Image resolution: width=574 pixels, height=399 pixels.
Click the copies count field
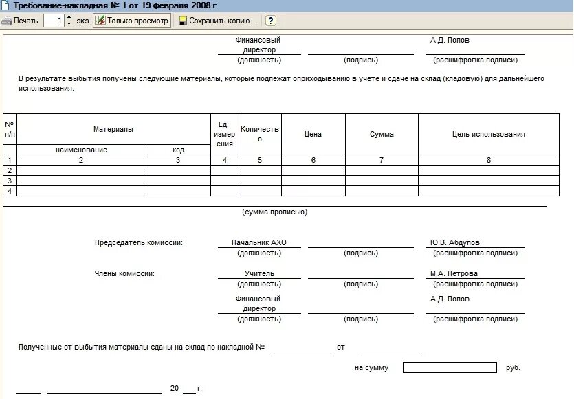(54, 21)
